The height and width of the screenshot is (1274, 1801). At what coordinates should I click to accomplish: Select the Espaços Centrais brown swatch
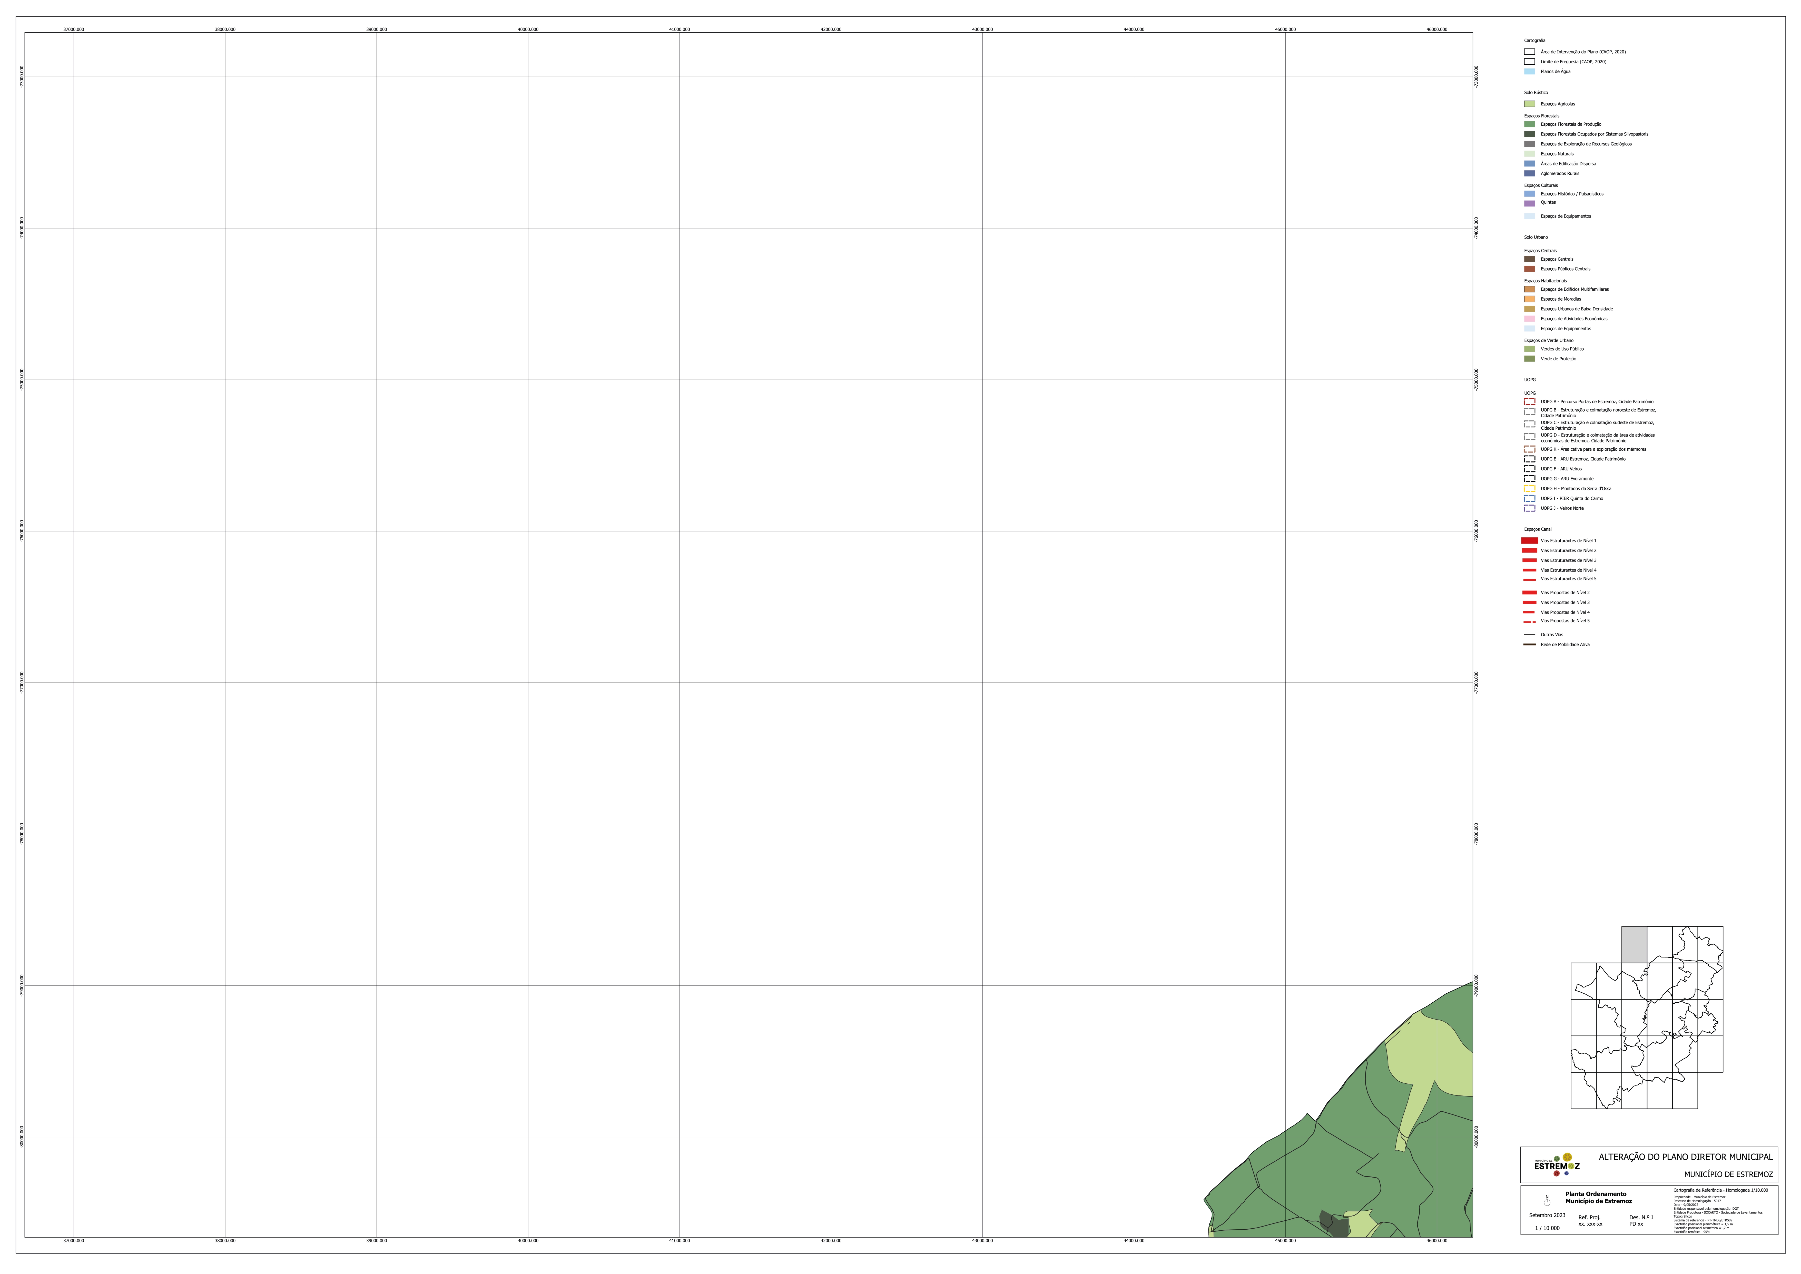(x=1530, y=259)
